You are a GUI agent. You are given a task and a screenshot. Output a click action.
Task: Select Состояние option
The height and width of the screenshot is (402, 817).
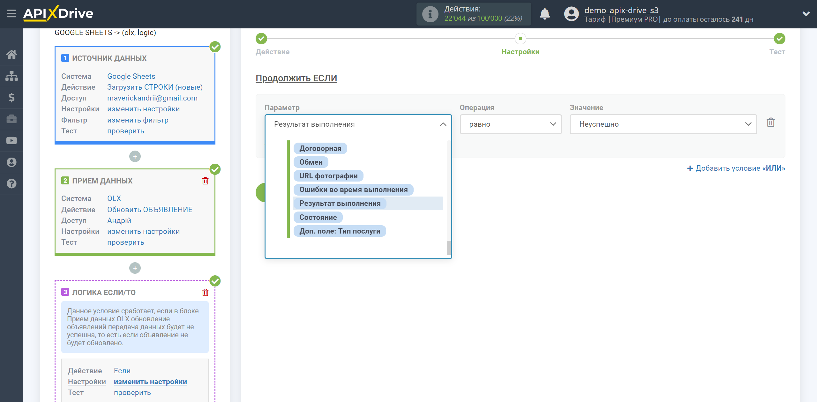tap(318, 217)
